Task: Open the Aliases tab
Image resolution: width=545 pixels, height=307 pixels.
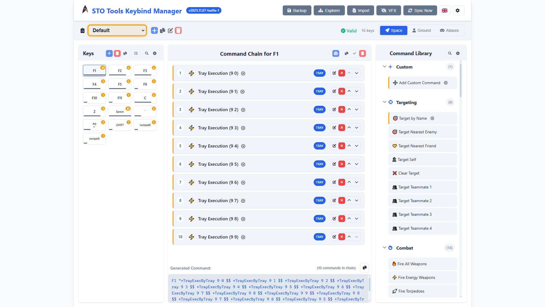Action: pyautogui.click(x=449, y=30)
